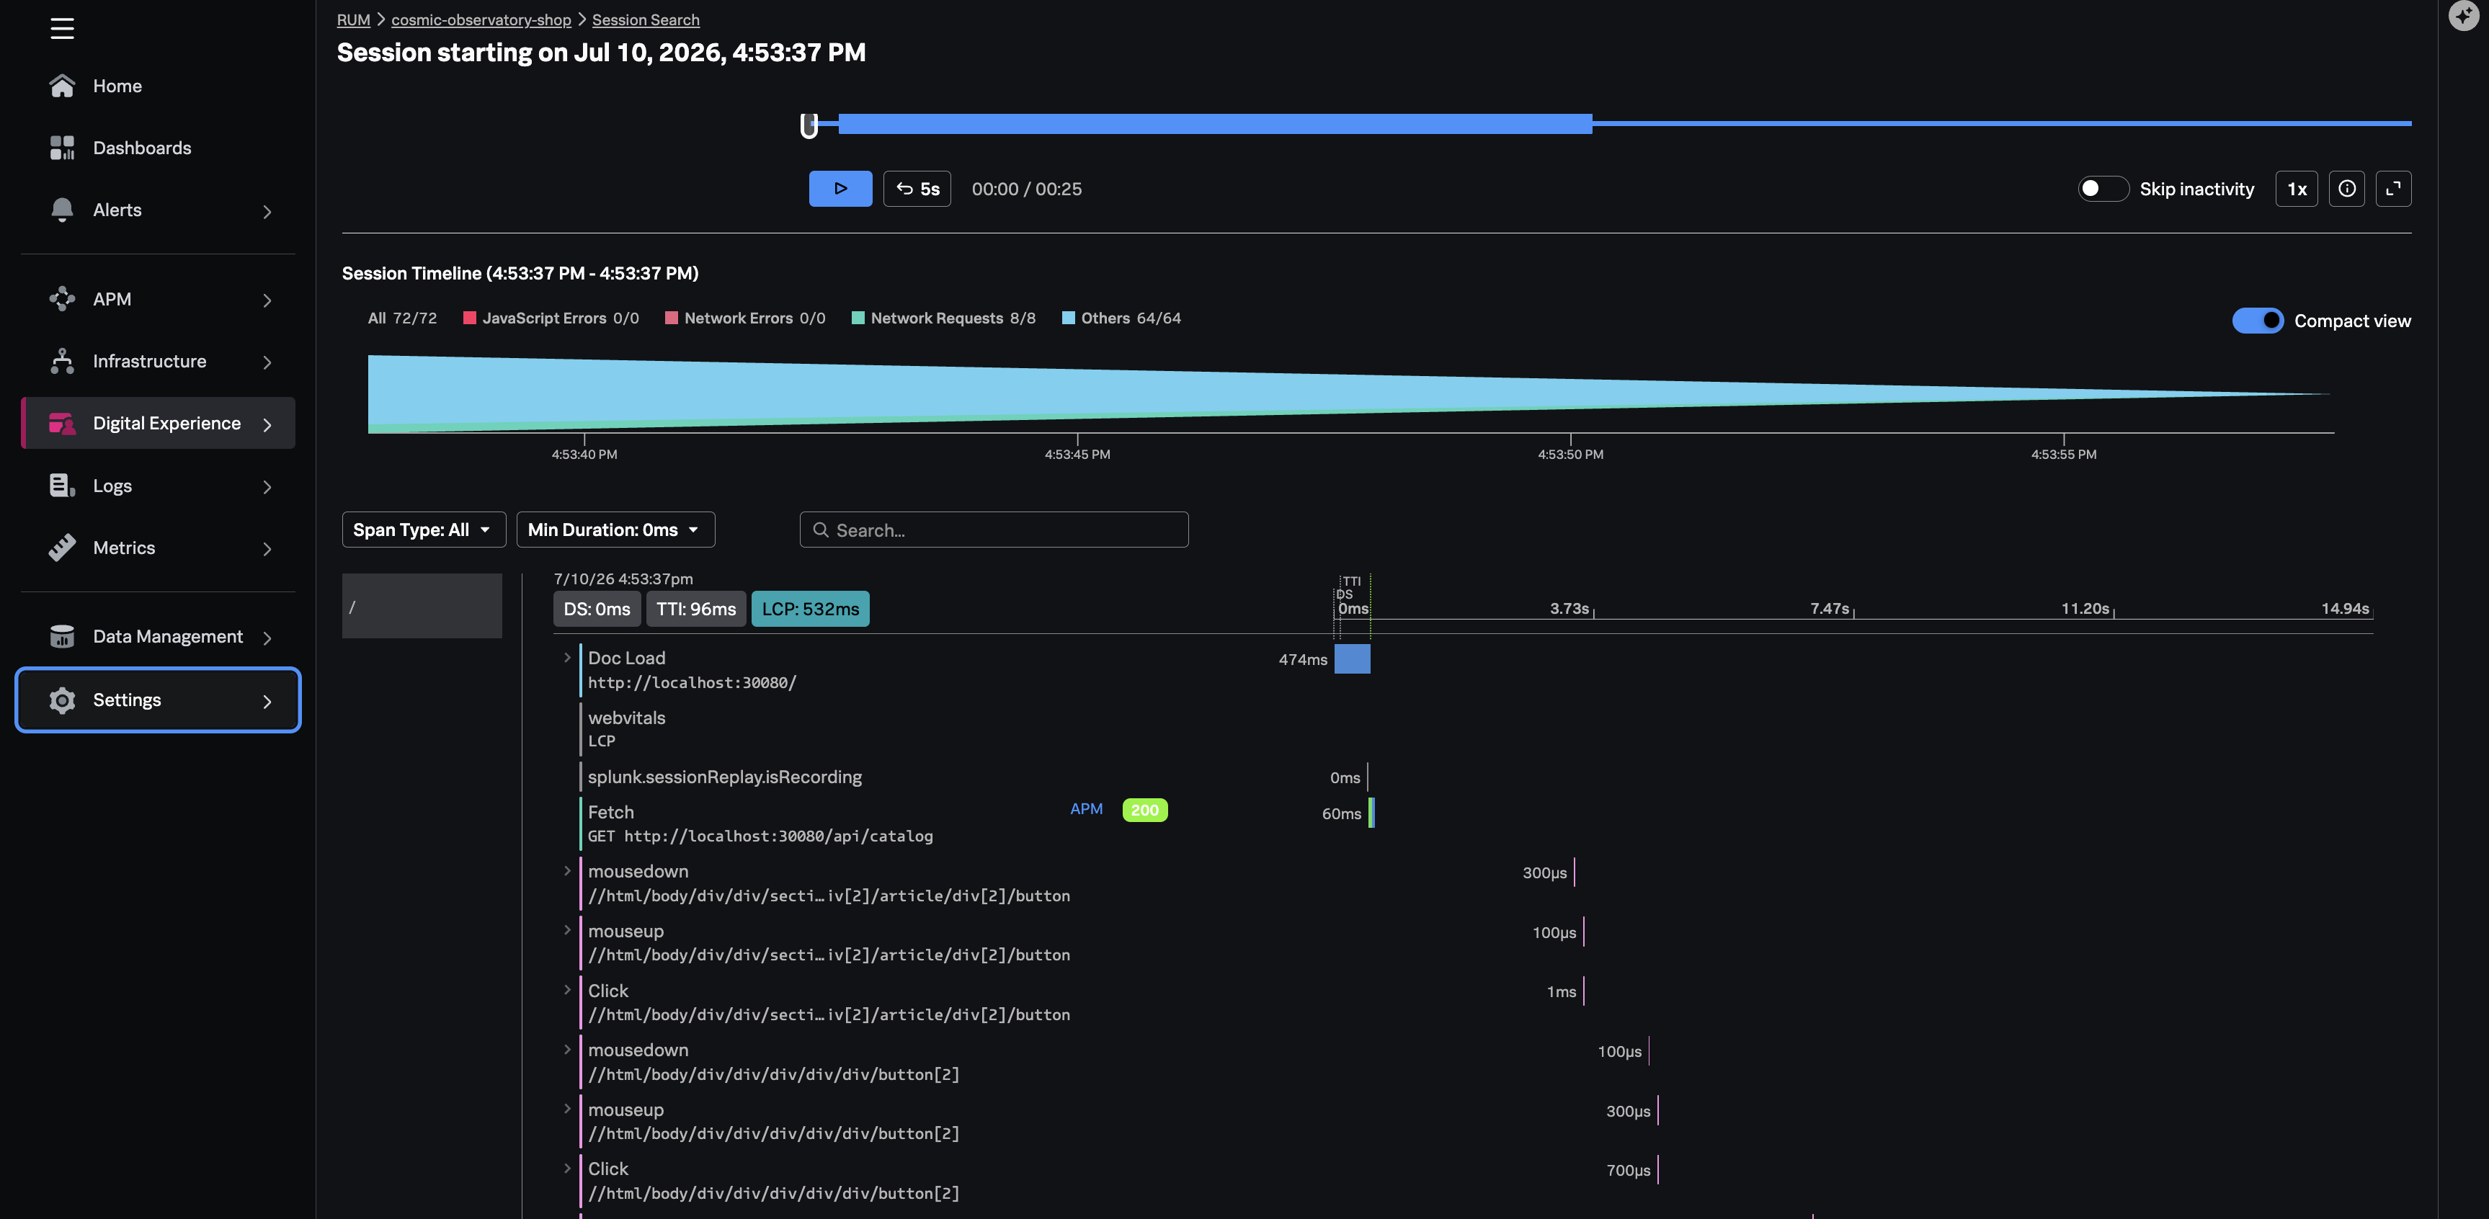Select the "/" page entry
Viewport: 2489px width, 1219px height.
click(x=422, y=607)
